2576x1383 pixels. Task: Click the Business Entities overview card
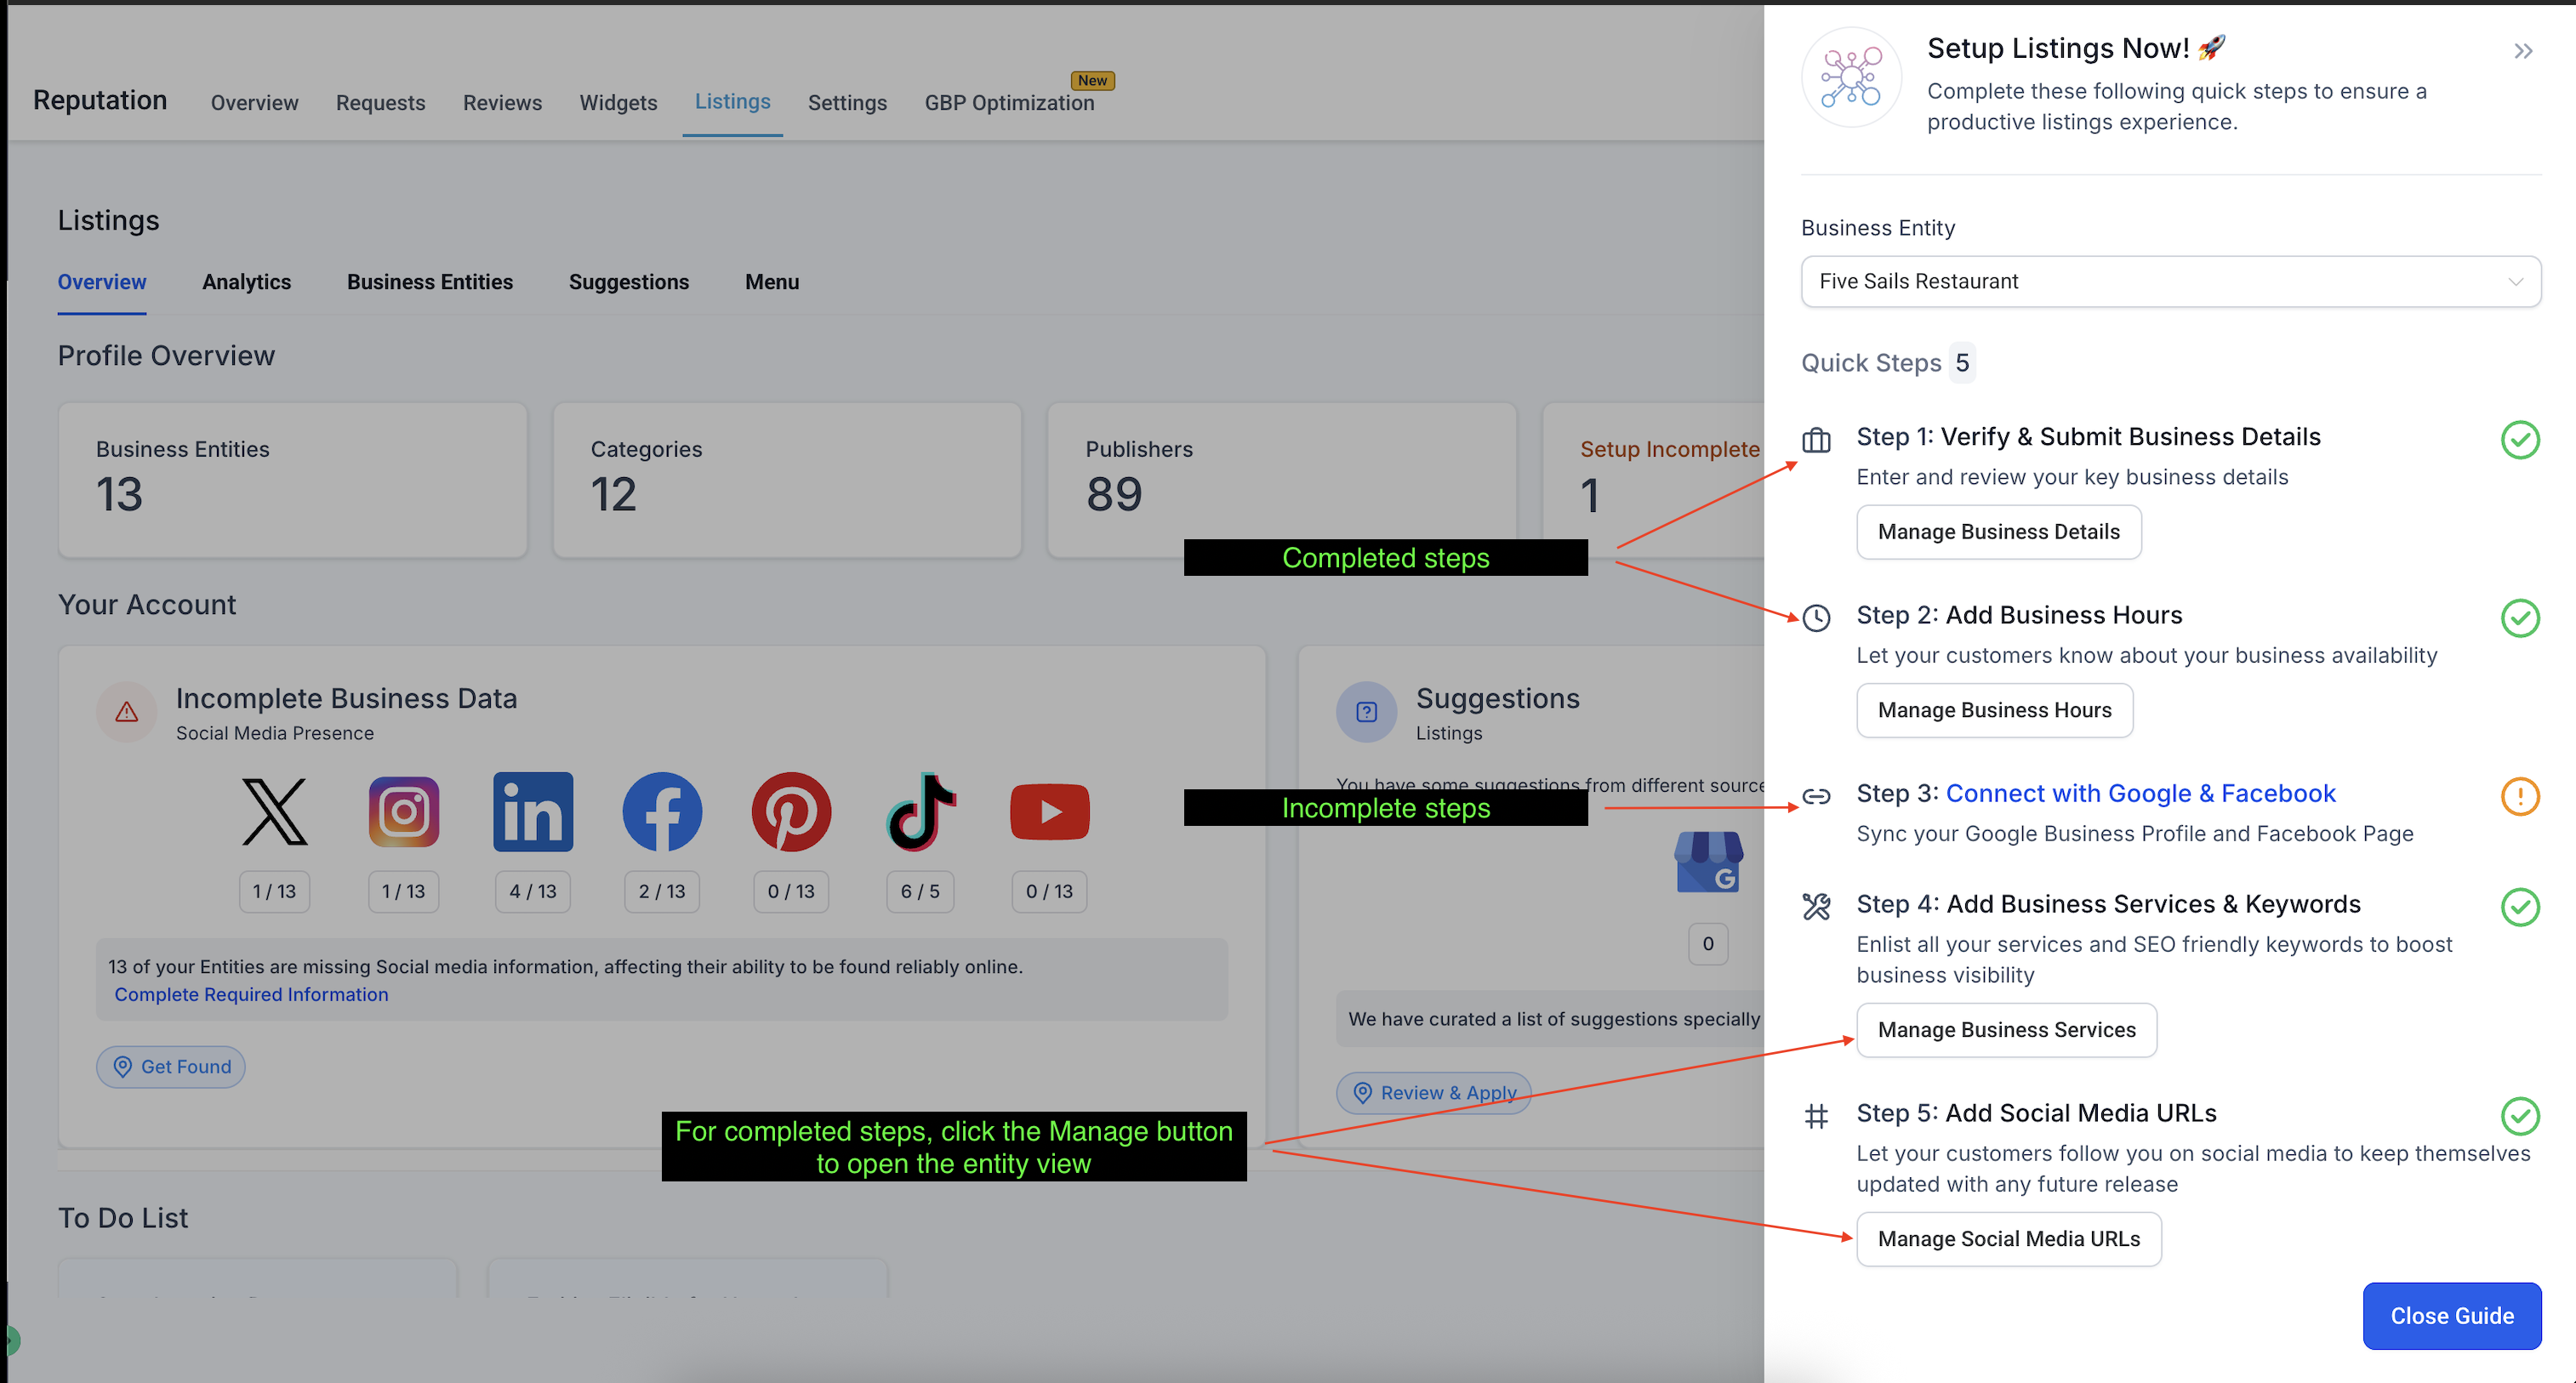(x=292, y=479)
